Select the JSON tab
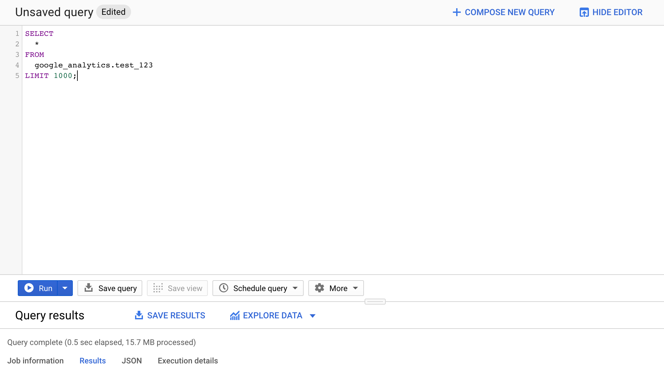The height and width of the screenshot is (369, 664). tap(132, 360)
